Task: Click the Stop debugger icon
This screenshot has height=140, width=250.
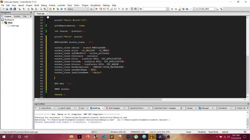Action: (127, 9)
